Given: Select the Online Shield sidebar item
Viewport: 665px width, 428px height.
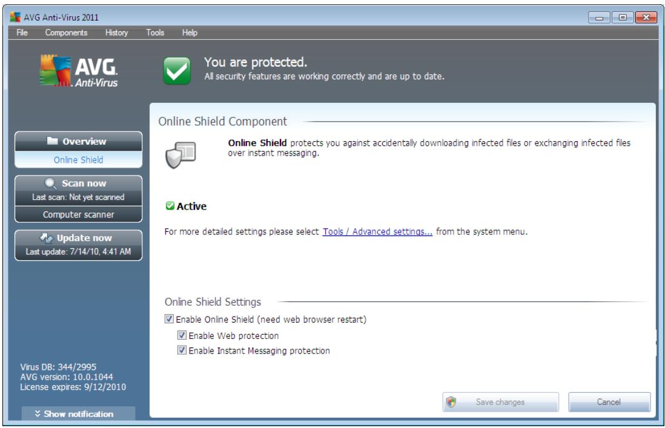Looking at the screenshot, I should 79,160.
